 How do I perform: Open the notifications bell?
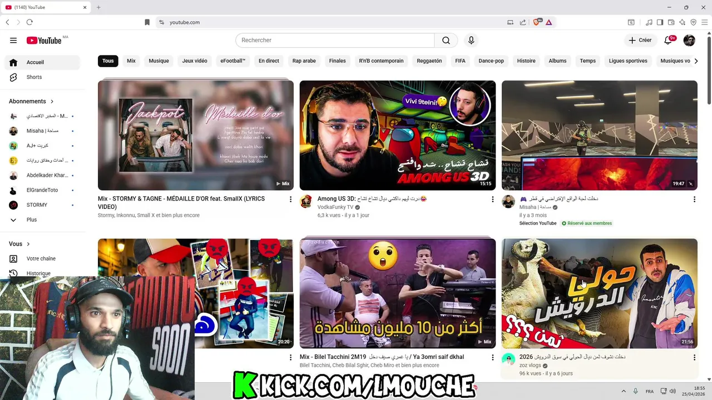point(669,40)
